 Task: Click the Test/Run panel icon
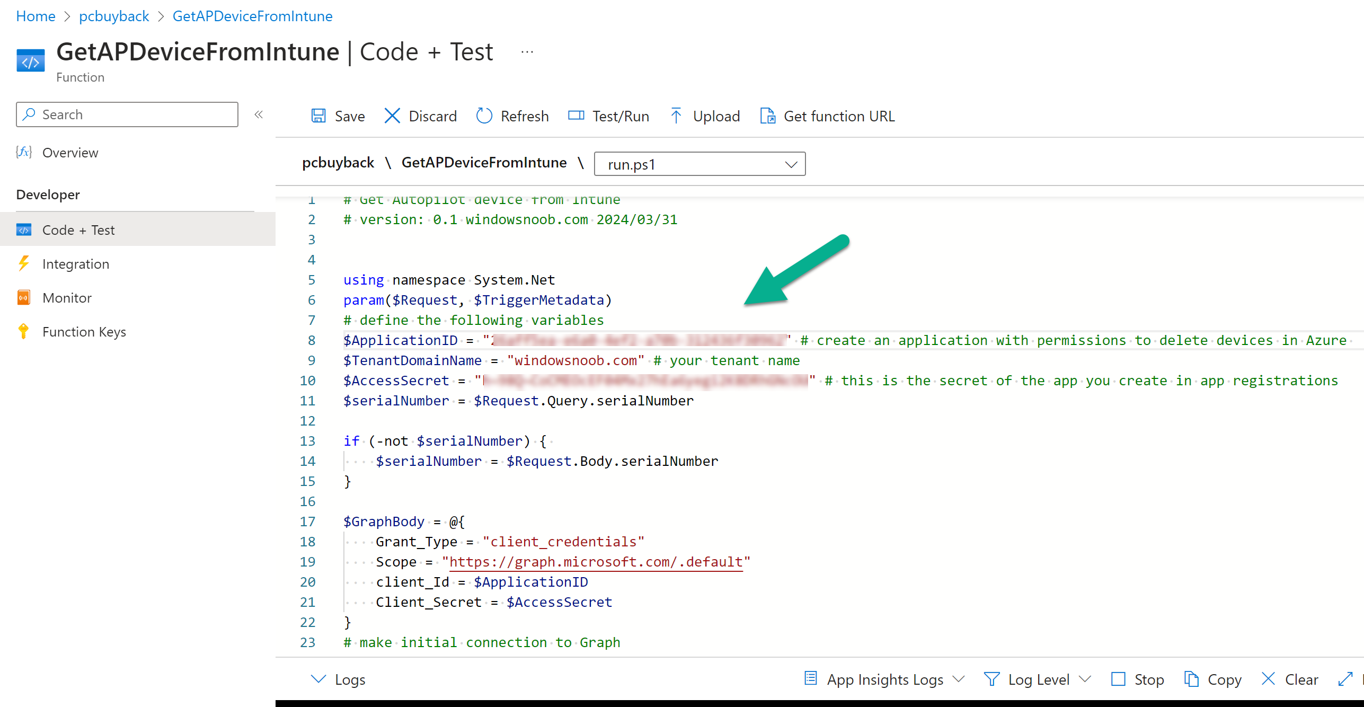pyautogui.click(x=576, y=116)
